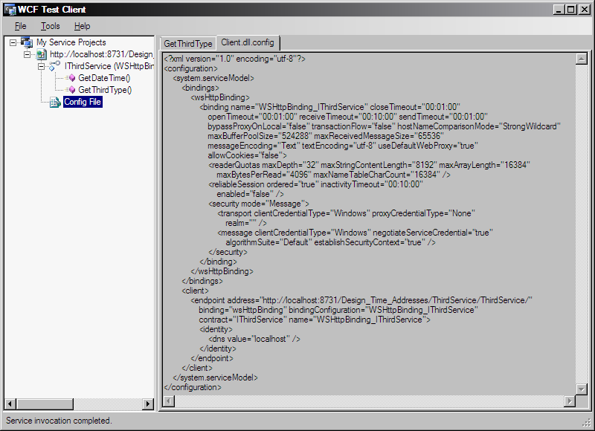Switch to the GetThirdType tab
Image resolution: width=595 pixels, height=431 pixels.
tap(188, 44)
